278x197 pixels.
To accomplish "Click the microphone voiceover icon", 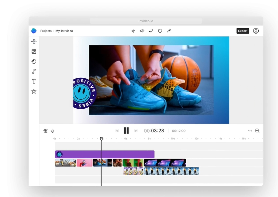I will tap(52, 131).
